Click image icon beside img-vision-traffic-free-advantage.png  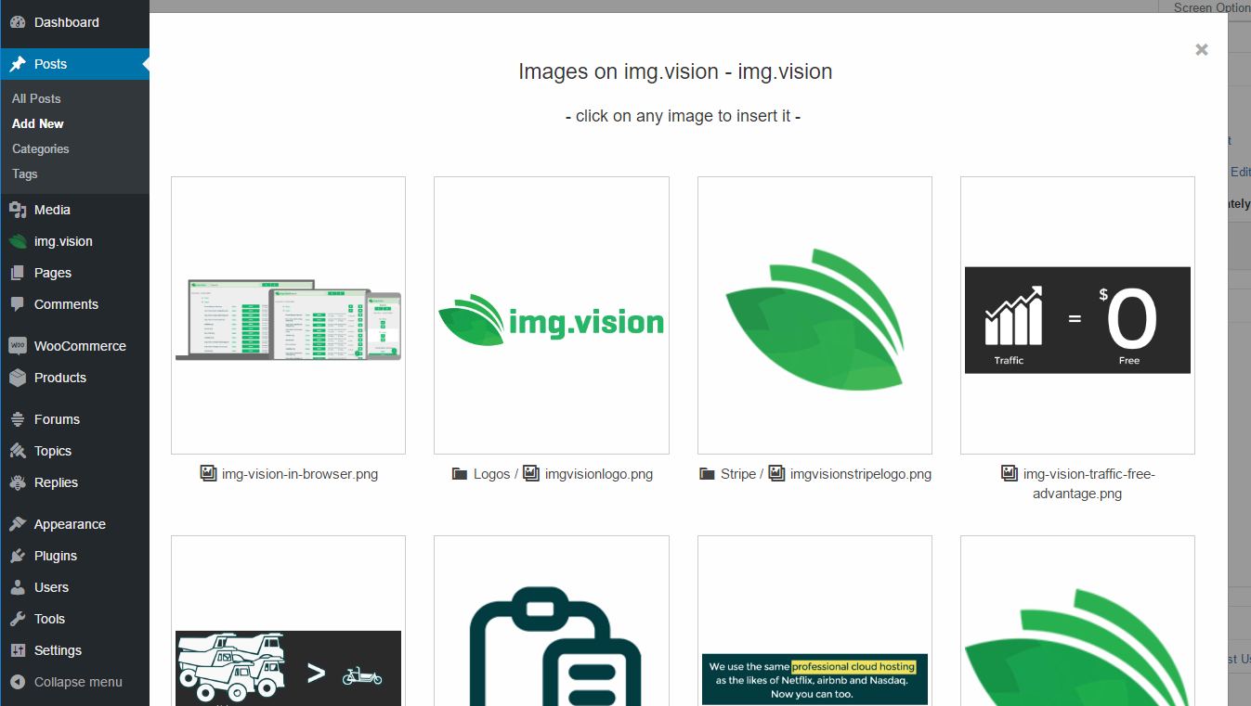click(1010, 473)
